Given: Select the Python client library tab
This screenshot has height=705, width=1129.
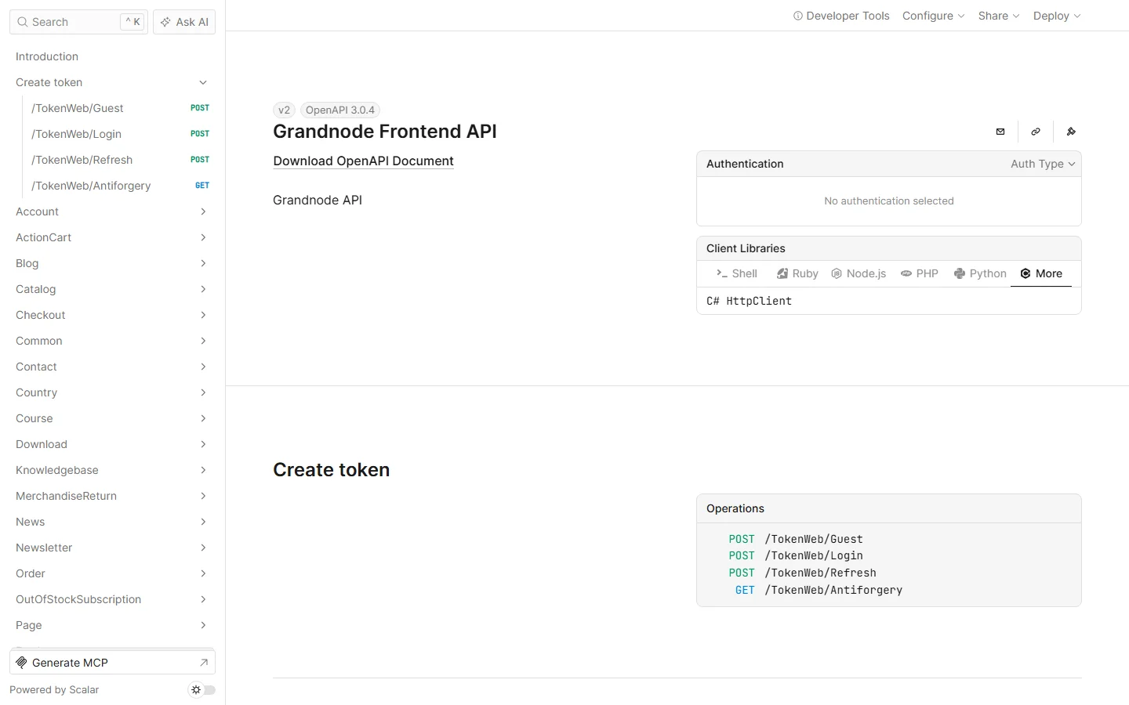Looking at the screenshot, I should (980, 273).
